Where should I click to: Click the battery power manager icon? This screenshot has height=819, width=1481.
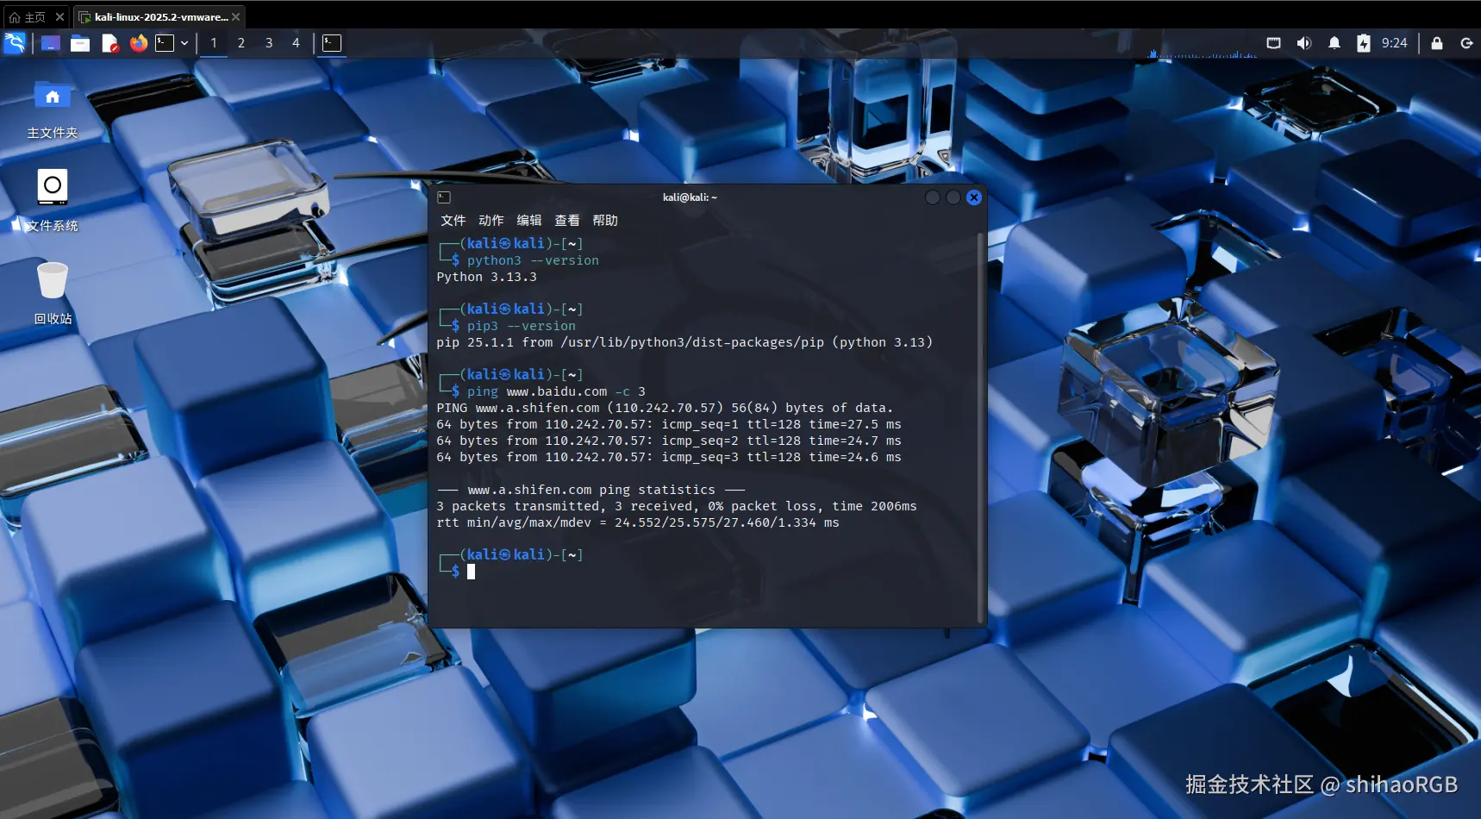coord(1363,43)
